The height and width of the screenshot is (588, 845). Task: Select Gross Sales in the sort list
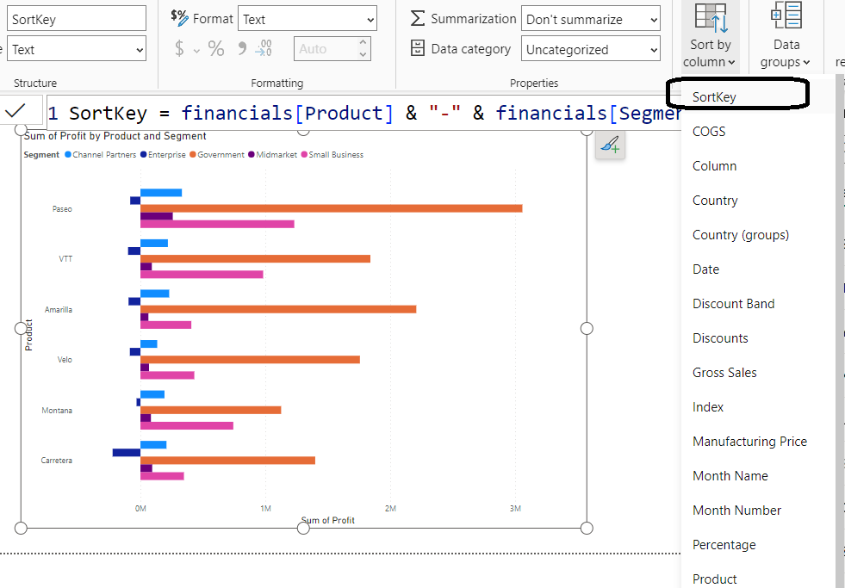pyautogui.click(x=757, y=373)
